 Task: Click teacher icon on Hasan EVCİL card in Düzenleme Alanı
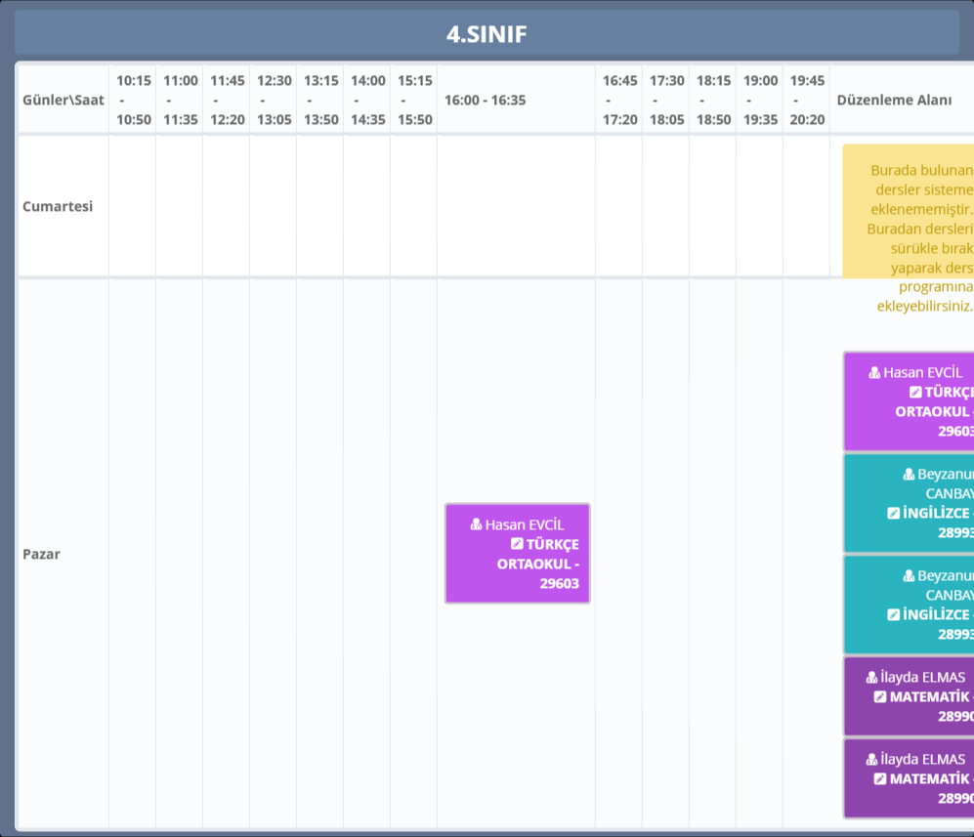coord(874,372)
